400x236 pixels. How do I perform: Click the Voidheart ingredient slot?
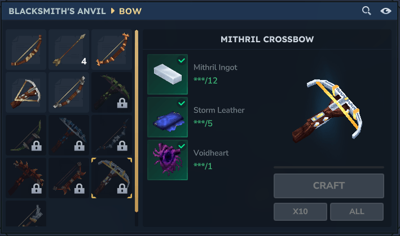pos(168,160)
